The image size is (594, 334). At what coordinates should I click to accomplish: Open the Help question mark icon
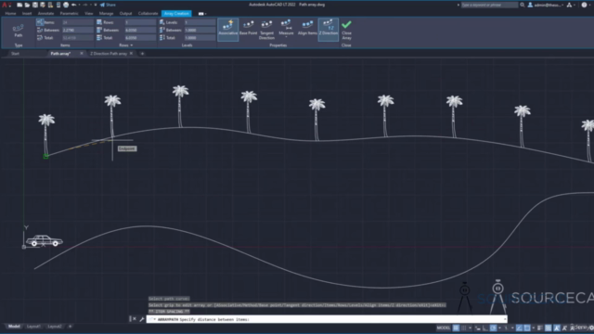click(x=584, y=5)
